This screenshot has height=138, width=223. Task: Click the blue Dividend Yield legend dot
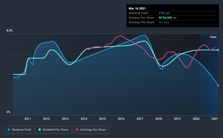(x=9, y=130)
